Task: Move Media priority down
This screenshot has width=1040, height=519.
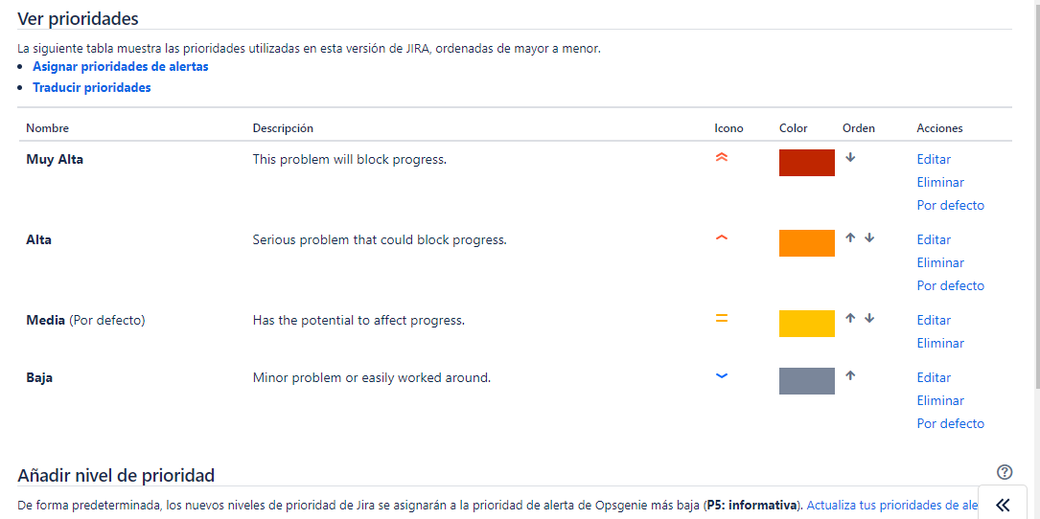Action: pyautogui.click(x=869, y=319)
